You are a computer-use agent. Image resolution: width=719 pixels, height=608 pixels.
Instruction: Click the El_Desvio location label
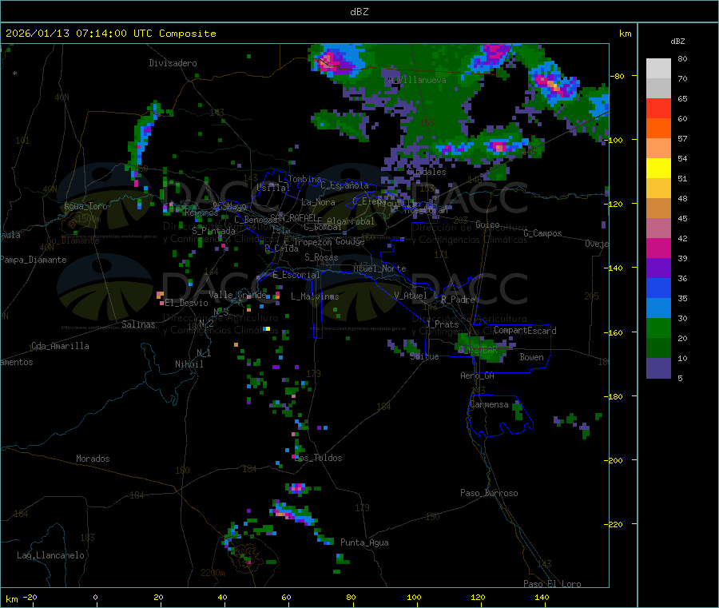point(187,303)
